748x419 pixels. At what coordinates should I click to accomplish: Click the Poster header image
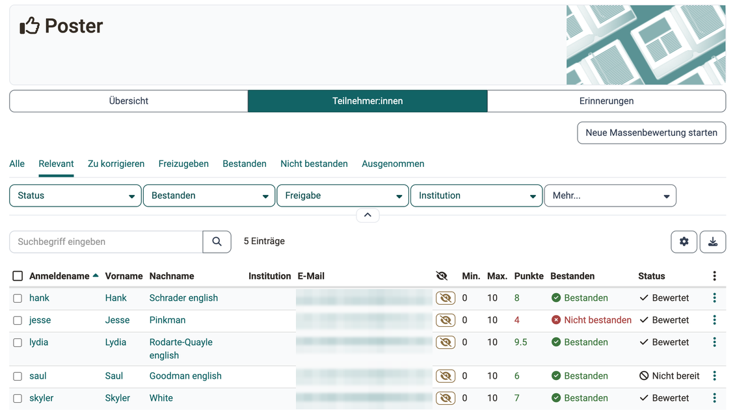tap(646, 45)
